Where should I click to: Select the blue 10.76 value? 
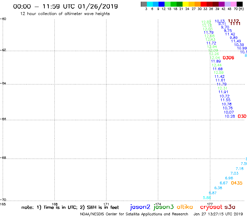pyautogui.click(x=228, y=108)
